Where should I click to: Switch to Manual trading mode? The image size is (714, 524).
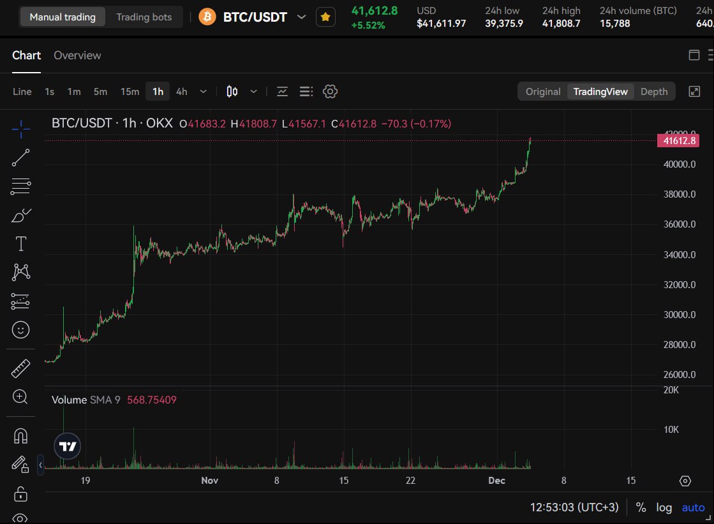click(x=63, y=17)
